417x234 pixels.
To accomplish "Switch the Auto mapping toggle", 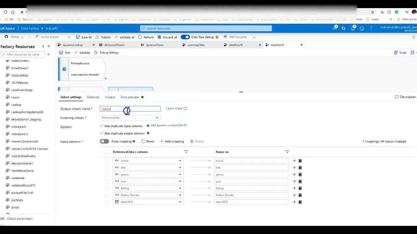I will [x=104, y=141].
